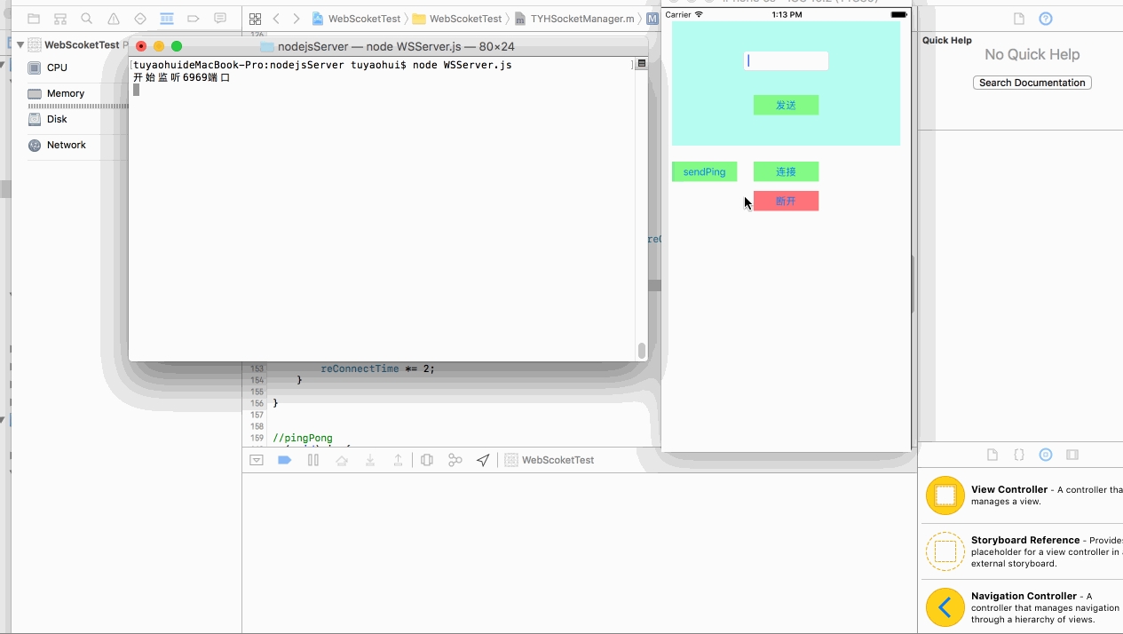This screenshot has height=634, width=1123.
Task: Click the '开始监听6969端口' terminal output line
Action: click(x=182, y=77)
